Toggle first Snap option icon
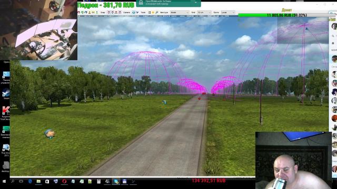337x189 pixels. coord(109,13)
